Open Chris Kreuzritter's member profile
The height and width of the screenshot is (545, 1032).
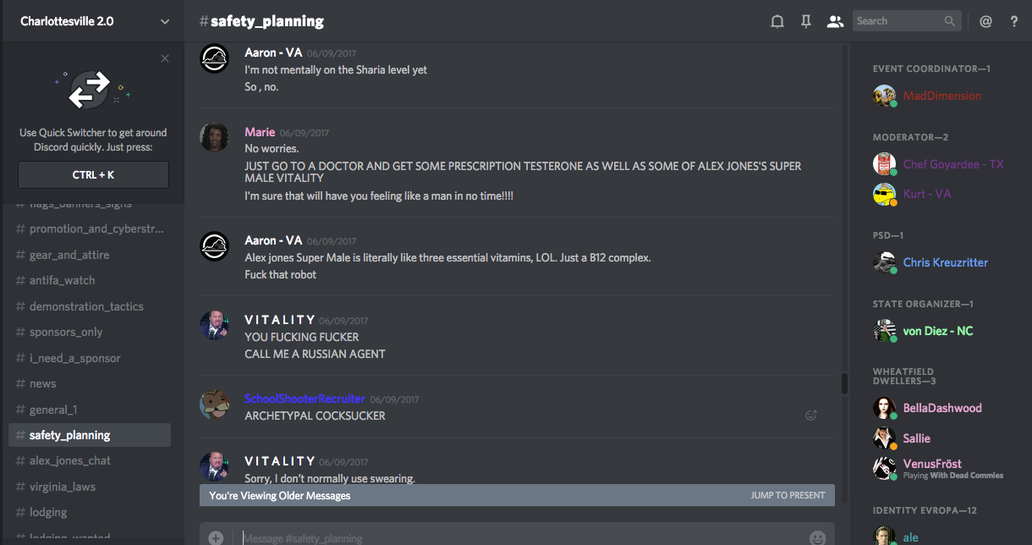(945, 262)
